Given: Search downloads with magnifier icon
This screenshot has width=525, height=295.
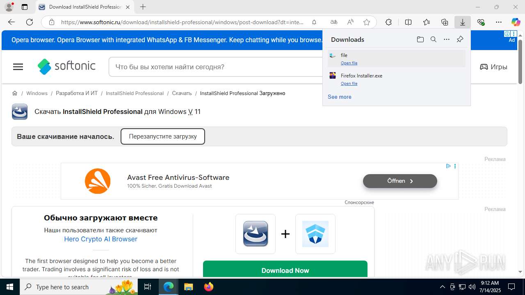Looking at the screenshot, I should 433,39.
